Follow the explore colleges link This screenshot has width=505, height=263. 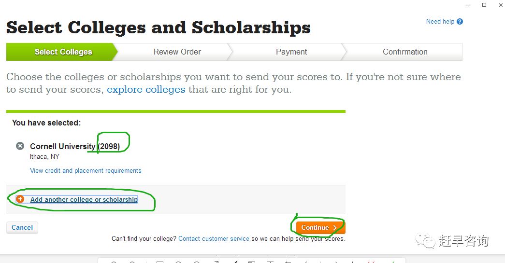coord(146,89)
